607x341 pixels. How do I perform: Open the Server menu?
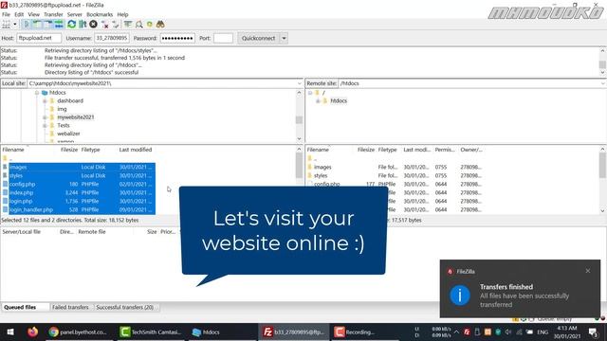point(74,14)
